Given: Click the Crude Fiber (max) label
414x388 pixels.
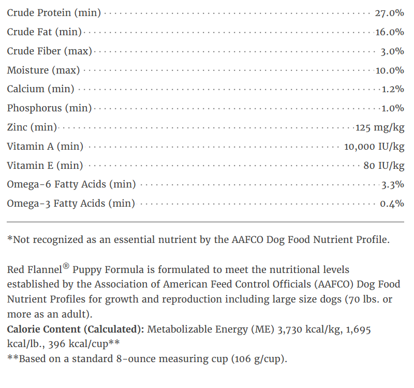Looking at the screenshot, I should pos(49,51).
